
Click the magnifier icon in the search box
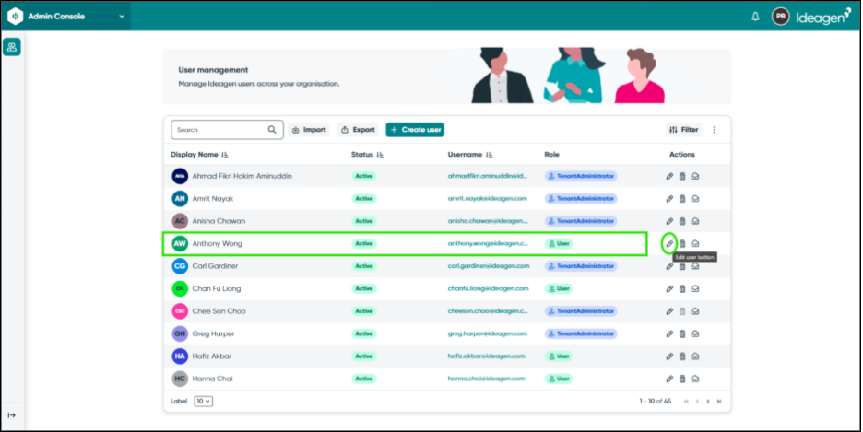pyautogui.click(x=272, y=130)
